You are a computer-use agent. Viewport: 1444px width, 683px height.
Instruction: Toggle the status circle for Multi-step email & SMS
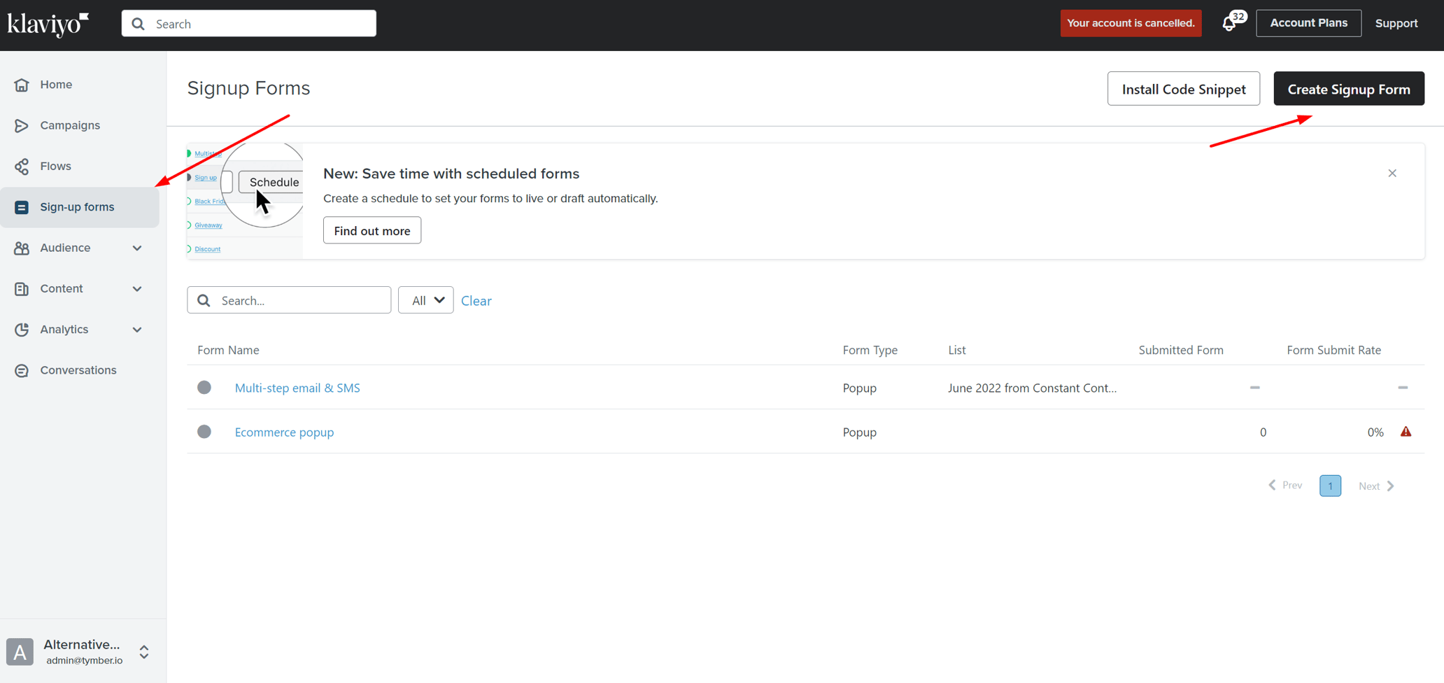204,387
